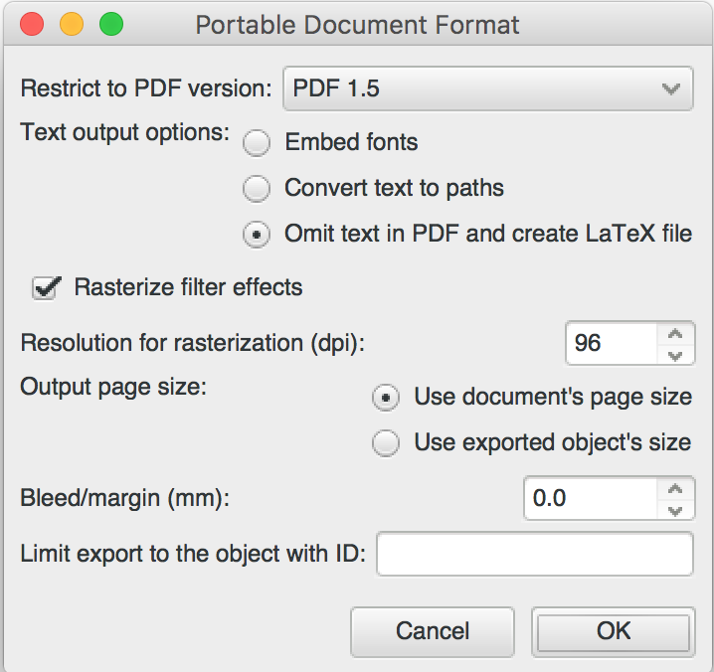Click the resolution dpi value field
714x672 pixels.
coord(612,343)
